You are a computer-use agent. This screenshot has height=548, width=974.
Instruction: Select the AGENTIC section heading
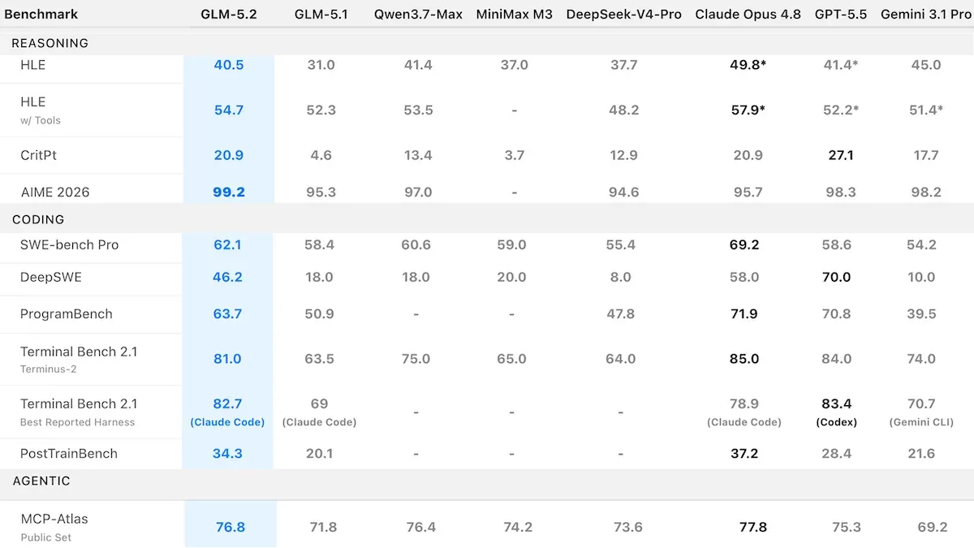(x=41, y=481)
